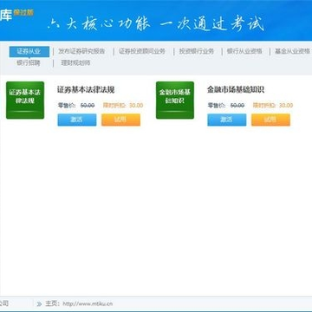The width and height of the screenshot is (312, 312).
Task: Click the 限时折扣 30.00 price of 证券基本法律法规
Action: (x=123, y=106)
